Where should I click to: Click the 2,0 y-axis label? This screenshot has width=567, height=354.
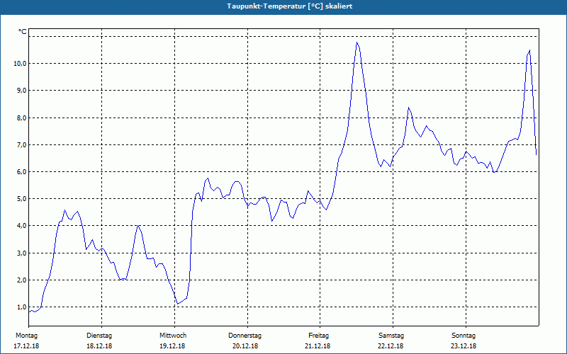point(21,280)
